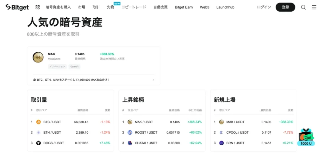Open the Launchhub menu item
The height and width of the screenshot is (156, 324).
click(x=225, y=7)
